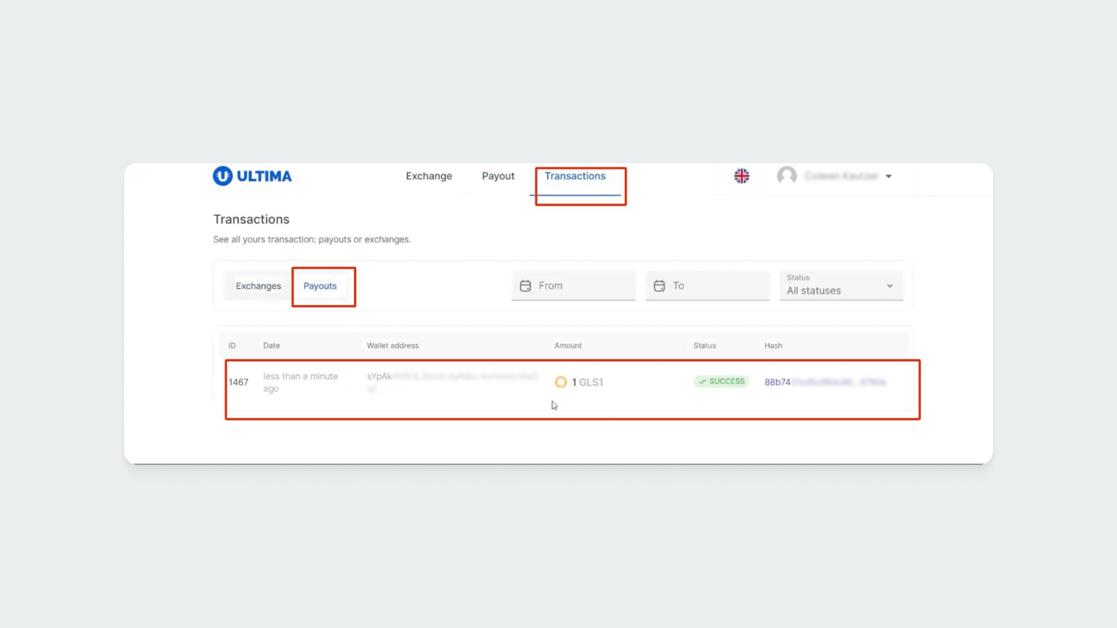The height and width of the screenshot is (628, 1117).
Task: Open the Payout menu item
Action: (x=498, y=176)
